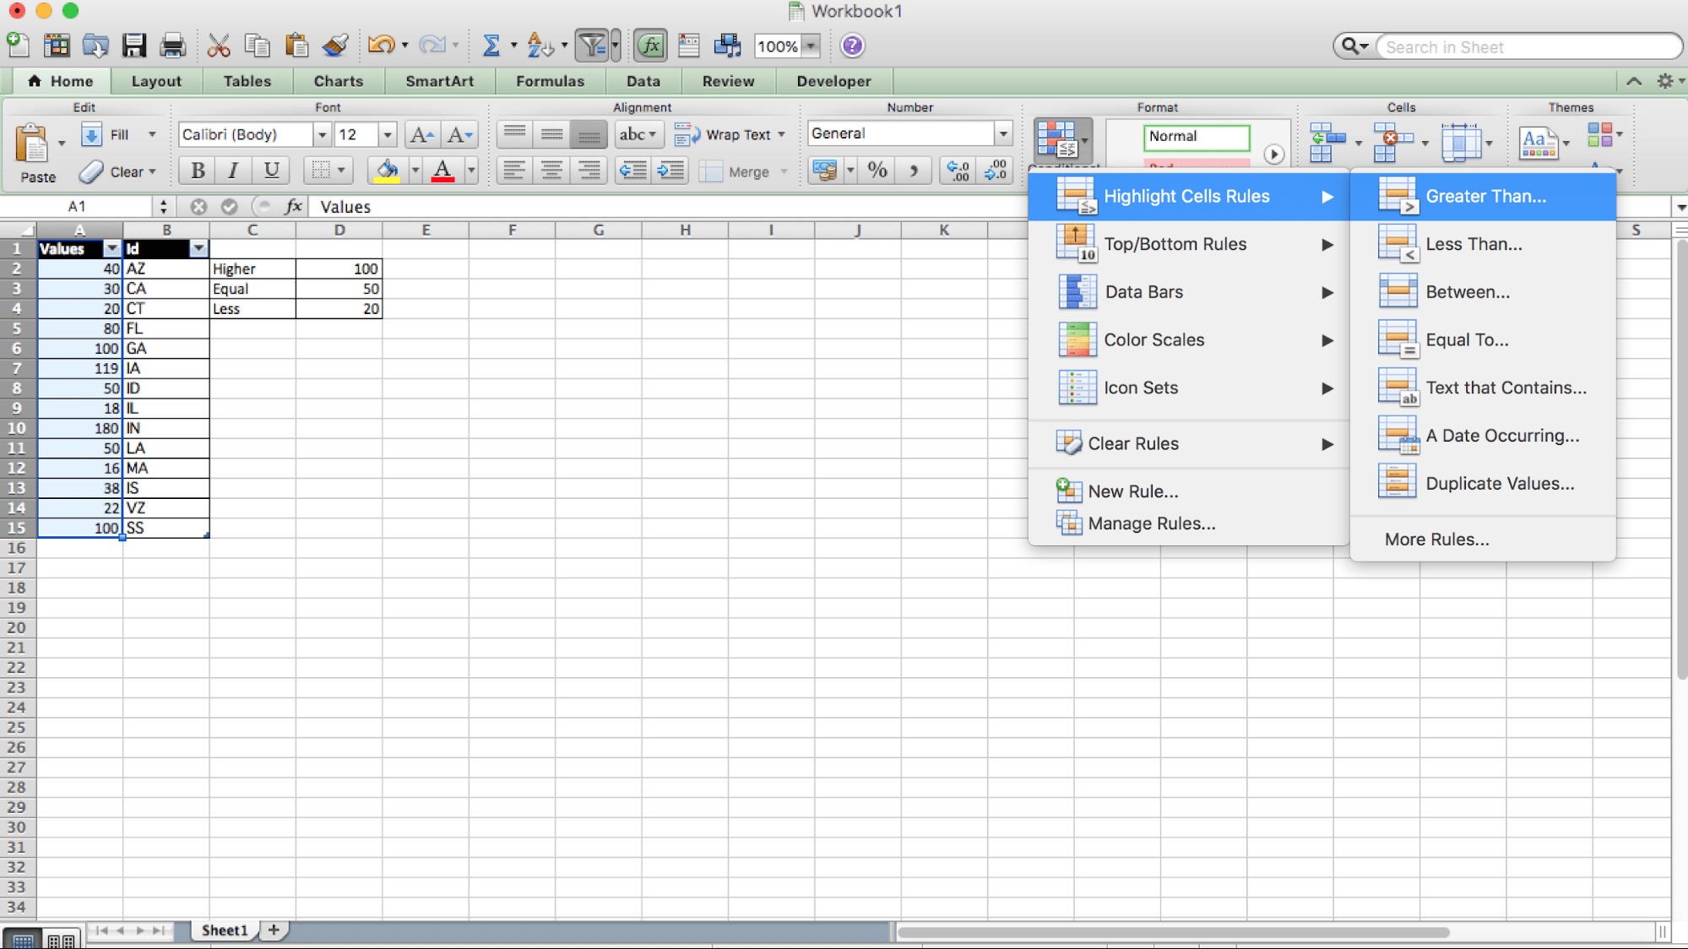Select the Copy icon
The width and height of the screenshot is (1688, 949).
(x=258, y=46)
